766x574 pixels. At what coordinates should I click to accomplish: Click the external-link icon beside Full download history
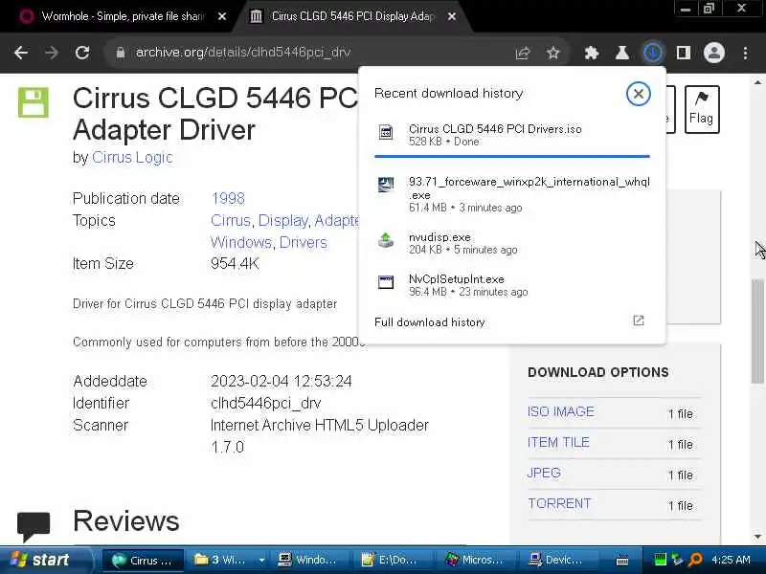pyautogui.click(x=639, y=320)
